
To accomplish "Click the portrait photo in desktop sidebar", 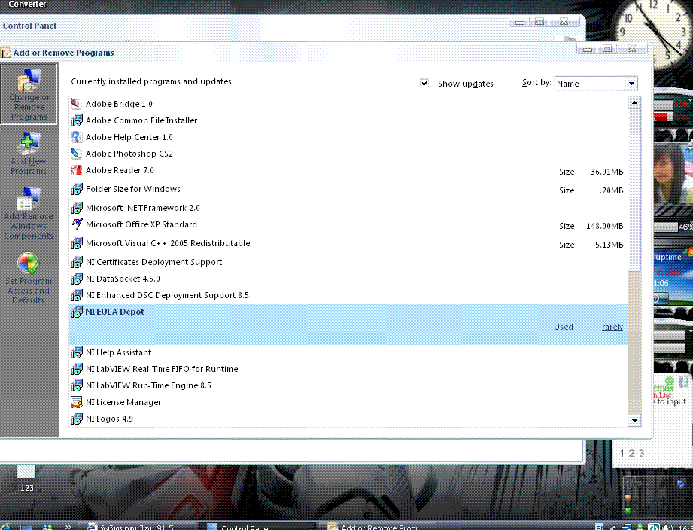I will click(x=673, y=173).
